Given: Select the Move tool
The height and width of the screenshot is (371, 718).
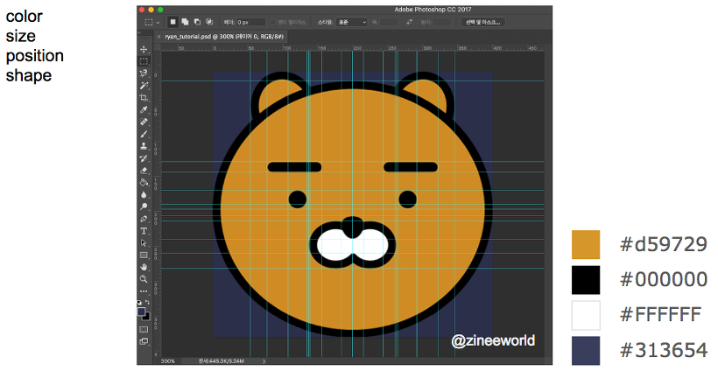Looking at the screenshot, I should pyautogui.click(x=144, y=50).
